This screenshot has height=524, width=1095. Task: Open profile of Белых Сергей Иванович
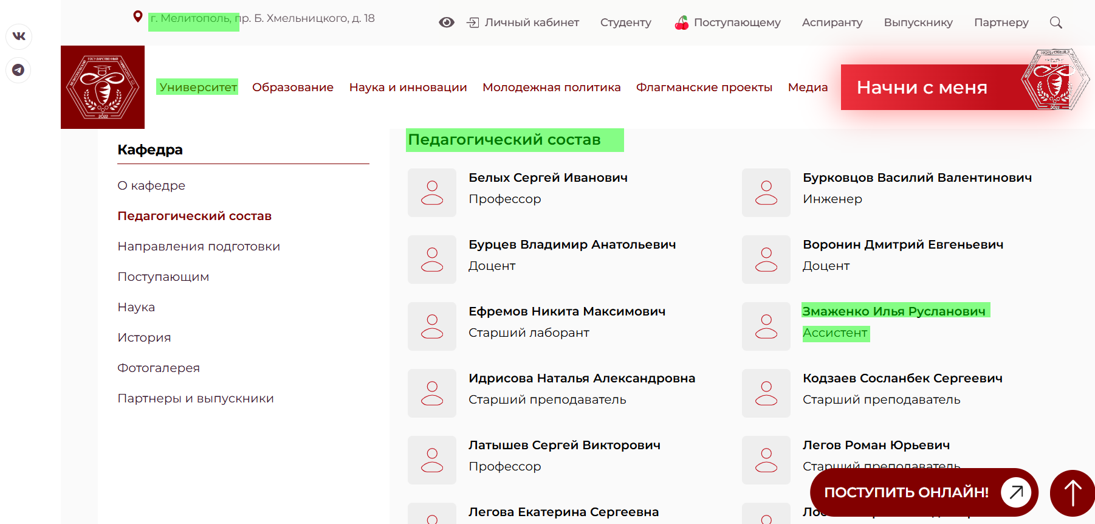point(548,178)
